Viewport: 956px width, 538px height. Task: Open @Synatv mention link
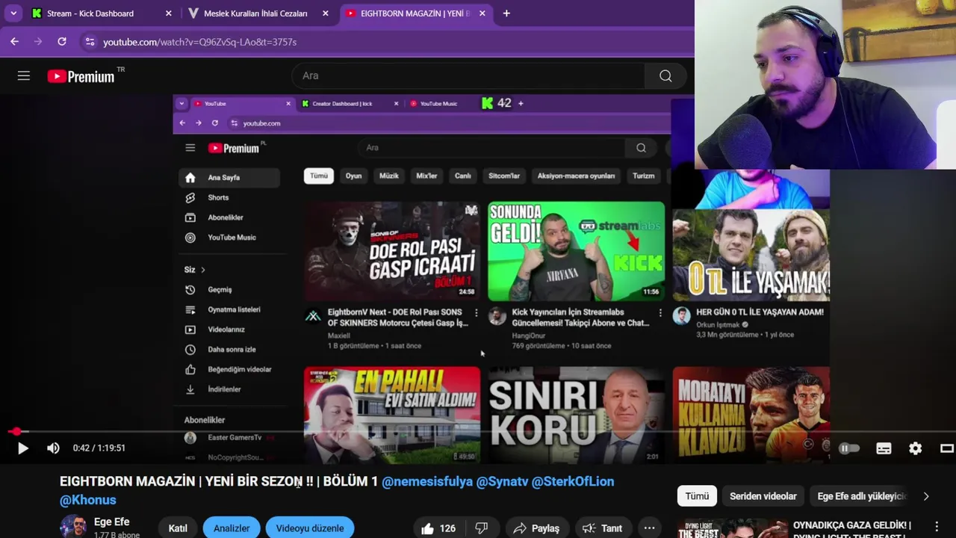pos(502,481)
